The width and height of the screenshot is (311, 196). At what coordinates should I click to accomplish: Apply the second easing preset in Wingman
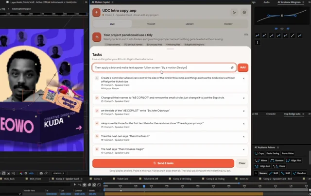tap(264, 35)
